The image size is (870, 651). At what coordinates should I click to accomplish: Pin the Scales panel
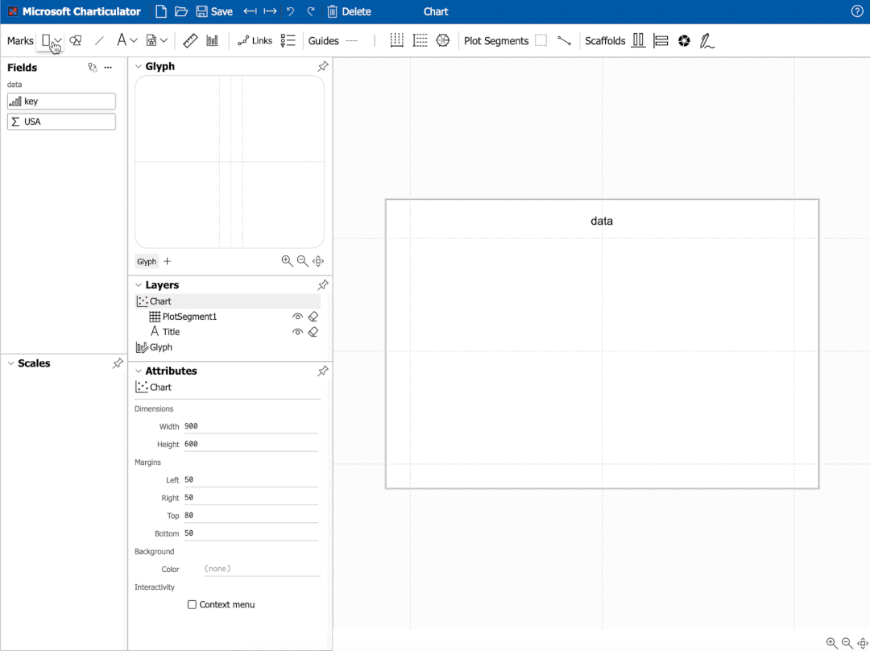(118, 363)
